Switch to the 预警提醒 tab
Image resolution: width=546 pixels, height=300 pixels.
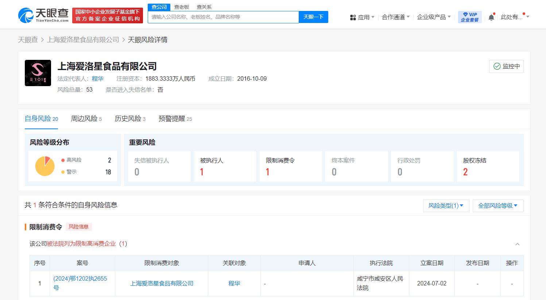tap(175, 119)
